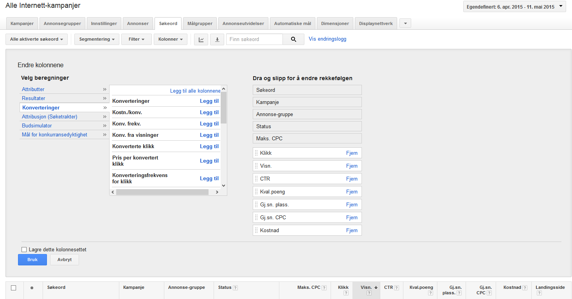This screenshot has height=299, width=572.
Task: Click the help icon under Landingsside header
Action: [539, 293]
